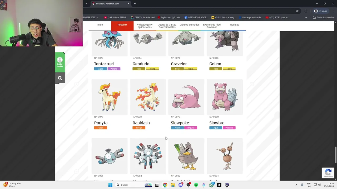This screenshot has height=189, width=337.
Task: Open the 'Descarga música de...' bookmark
Action: click(251, 18)
